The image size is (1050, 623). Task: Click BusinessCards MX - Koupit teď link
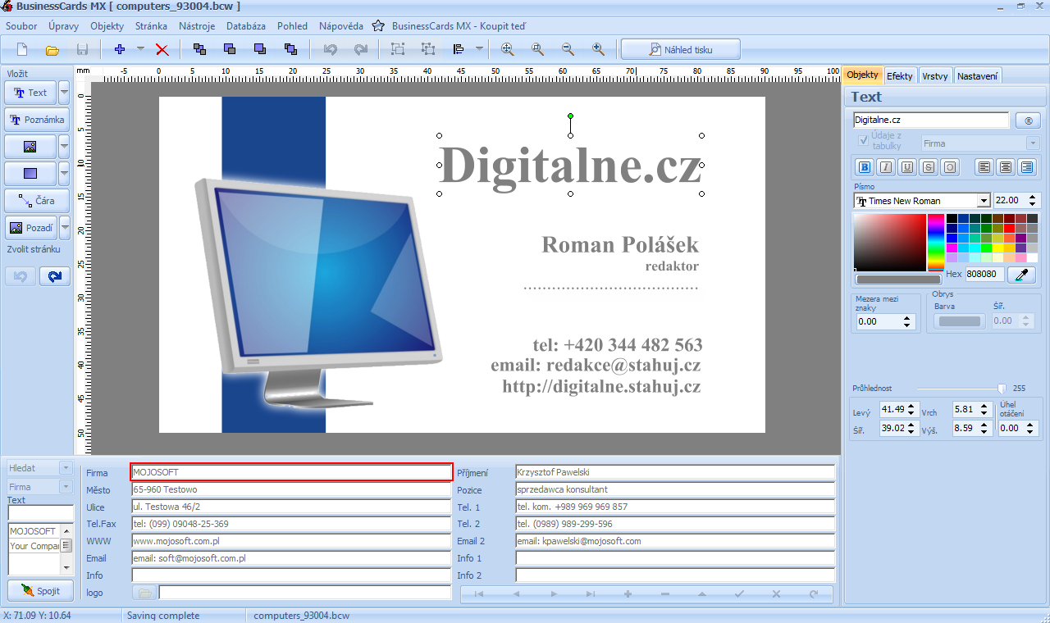tap(459, 26)
